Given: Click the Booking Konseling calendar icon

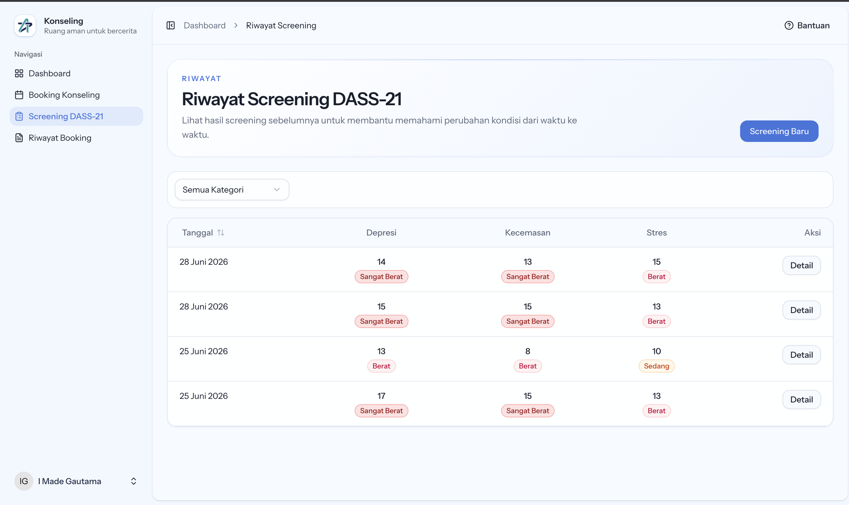Looking at the screenshot, I should pyautogui.click(x=19, y=95).
